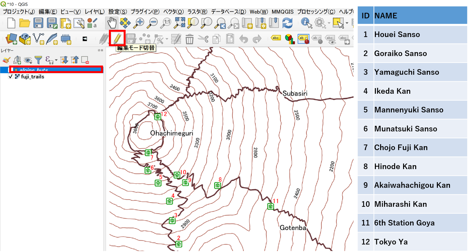Screen dimensions: 469x252
Task: Select the Pan Map hand tool
Action: [x=112, y=23]
